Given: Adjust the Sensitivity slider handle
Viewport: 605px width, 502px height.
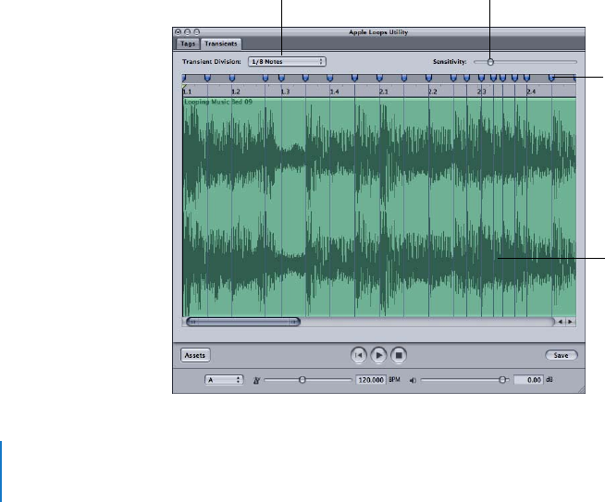Looking at the screenshot, I should [x=490, y=62].
